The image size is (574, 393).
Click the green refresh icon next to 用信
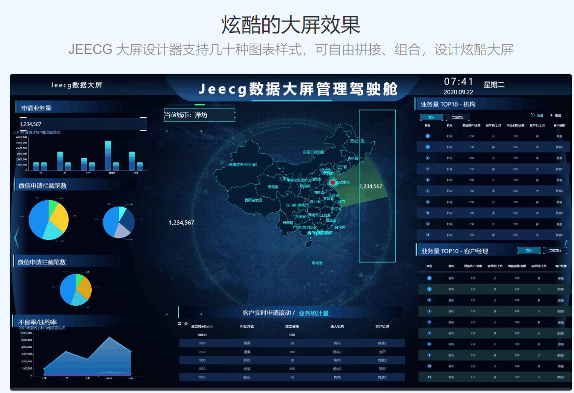(533, 115)
